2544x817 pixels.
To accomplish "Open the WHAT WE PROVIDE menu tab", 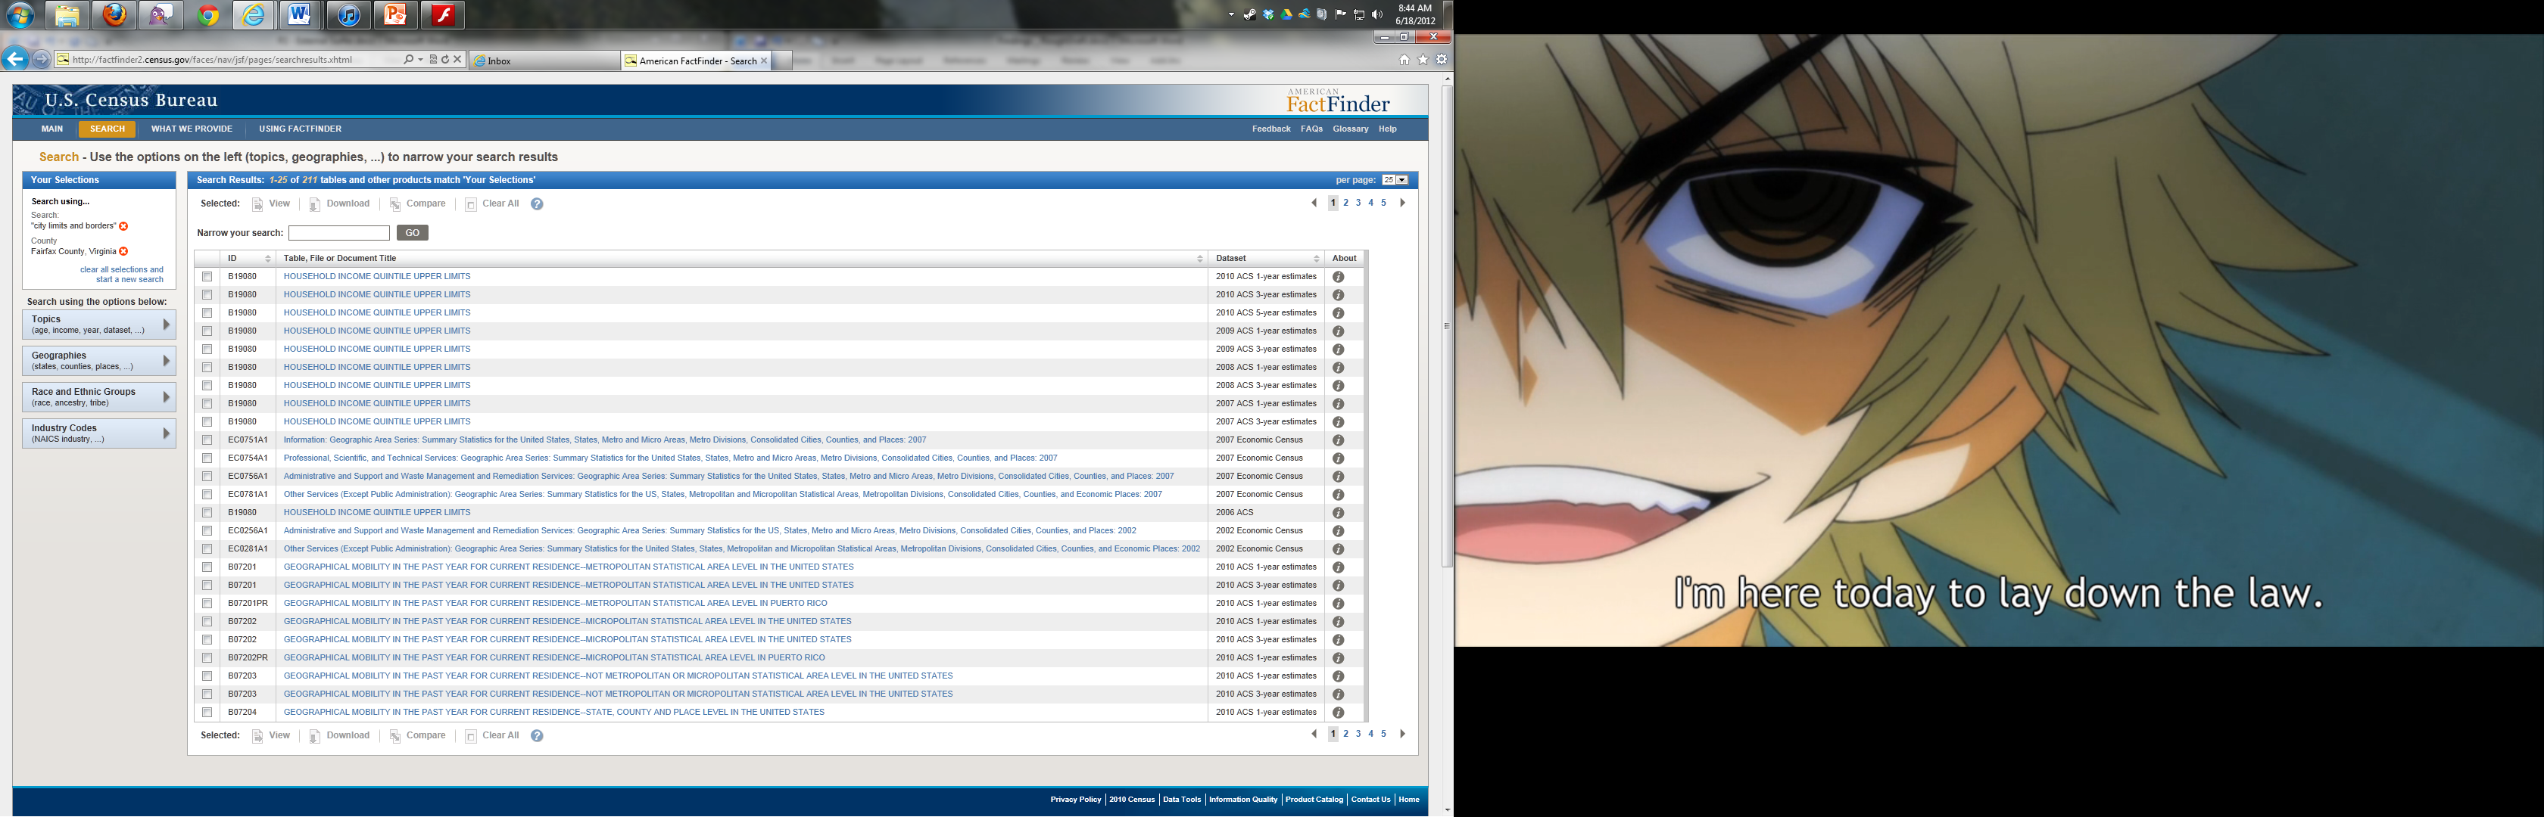I will point(192,129).
